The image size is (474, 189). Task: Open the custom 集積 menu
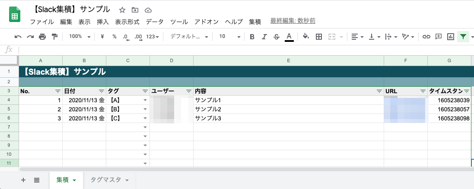click(255, 22)
